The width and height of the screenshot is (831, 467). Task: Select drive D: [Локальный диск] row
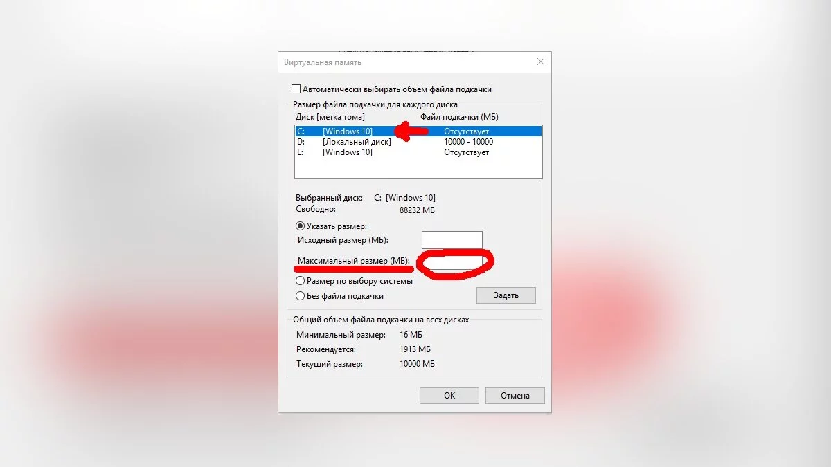tap(418, 141)
